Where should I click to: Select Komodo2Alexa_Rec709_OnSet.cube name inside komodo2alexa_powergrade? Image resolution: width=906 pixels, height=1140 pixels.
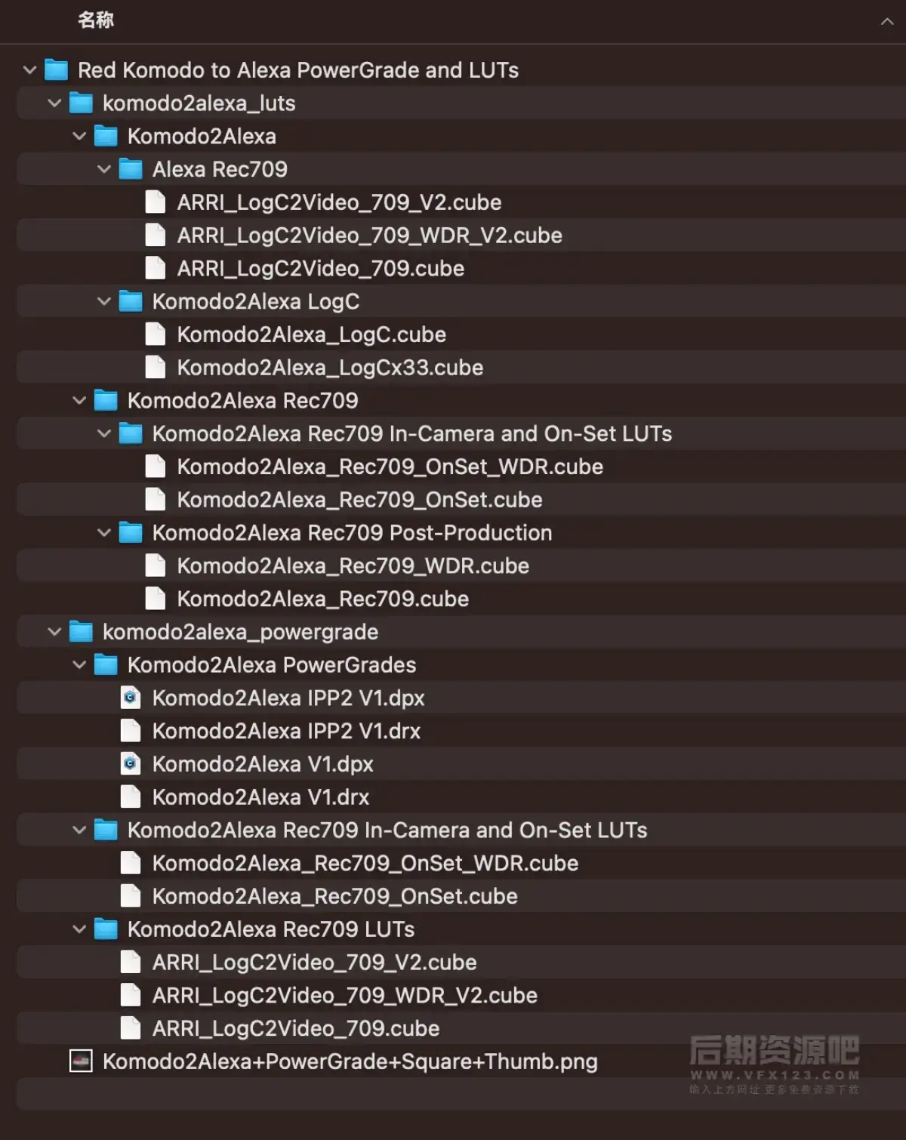click(335, 896)
